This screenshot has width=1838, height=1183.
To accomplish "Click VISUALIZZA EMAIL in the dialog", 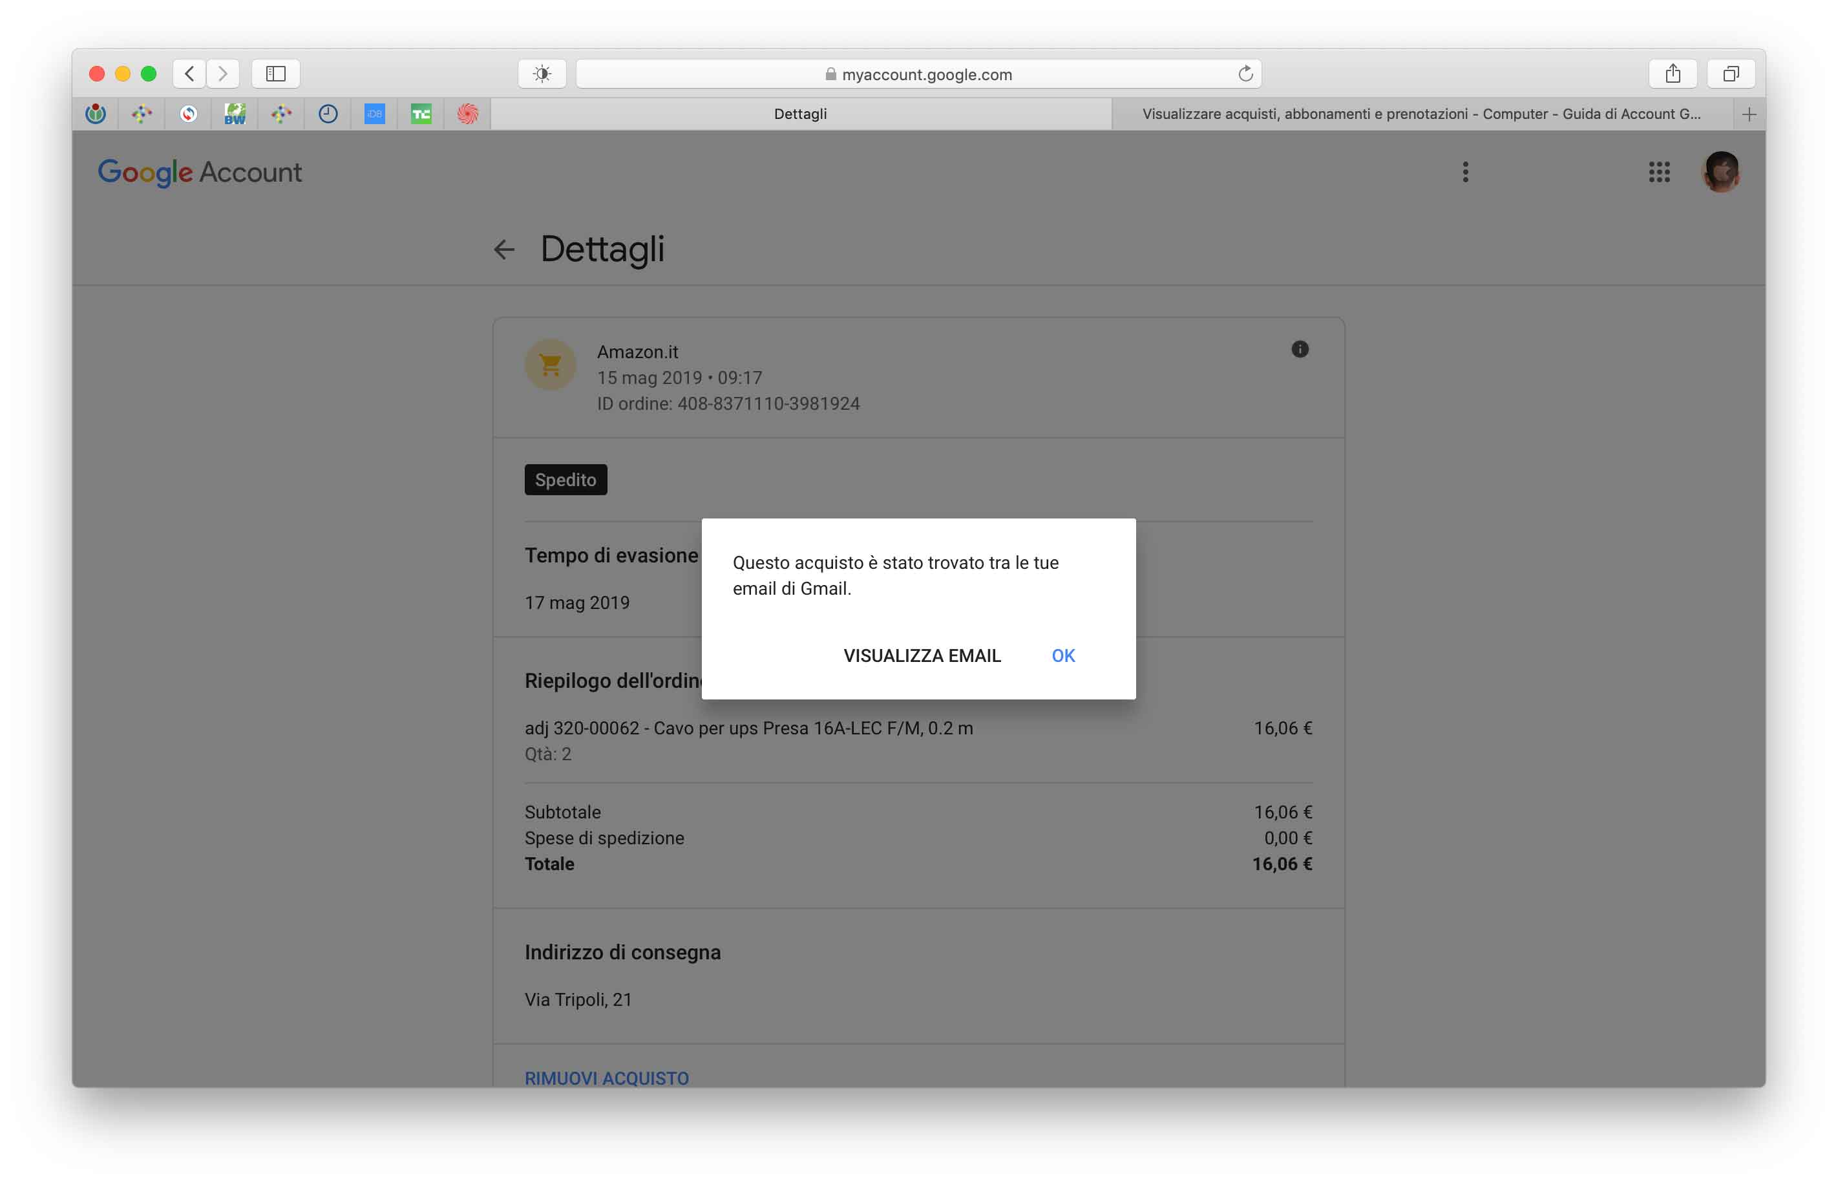I will [x=922, y=655].
